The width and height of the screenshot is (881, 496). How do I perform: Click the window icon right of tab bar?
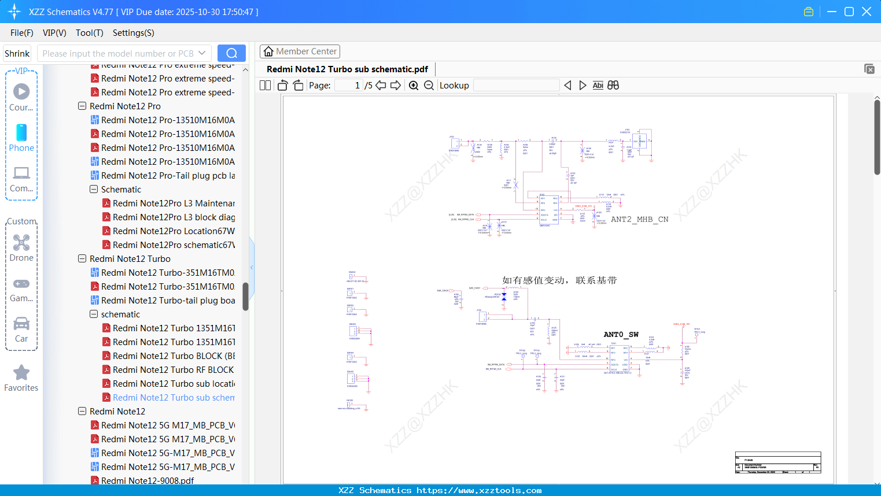(x=869, y=69)
